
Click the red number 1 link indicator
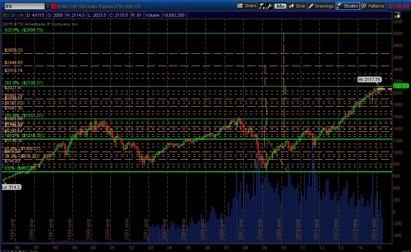(54, 6)
